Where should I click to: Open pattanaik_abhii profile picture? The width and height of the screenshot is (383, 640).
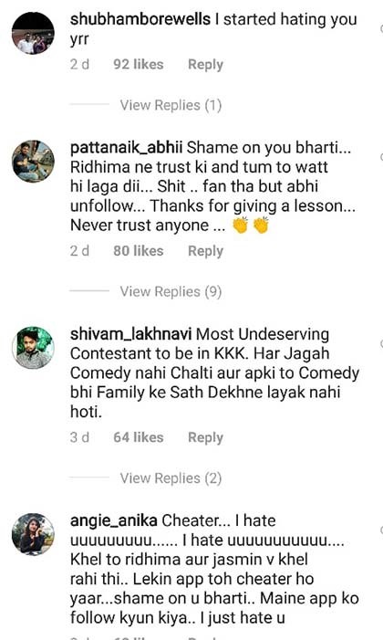33,162
